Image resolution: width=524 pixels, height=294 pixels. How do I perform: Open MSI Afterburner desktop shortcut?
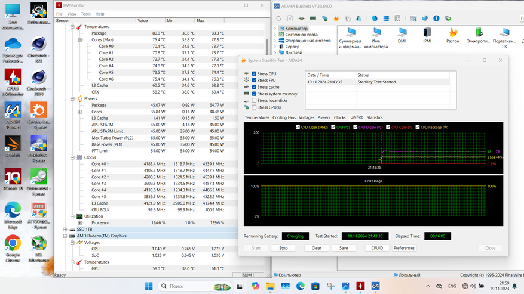[x=39, y=248]
